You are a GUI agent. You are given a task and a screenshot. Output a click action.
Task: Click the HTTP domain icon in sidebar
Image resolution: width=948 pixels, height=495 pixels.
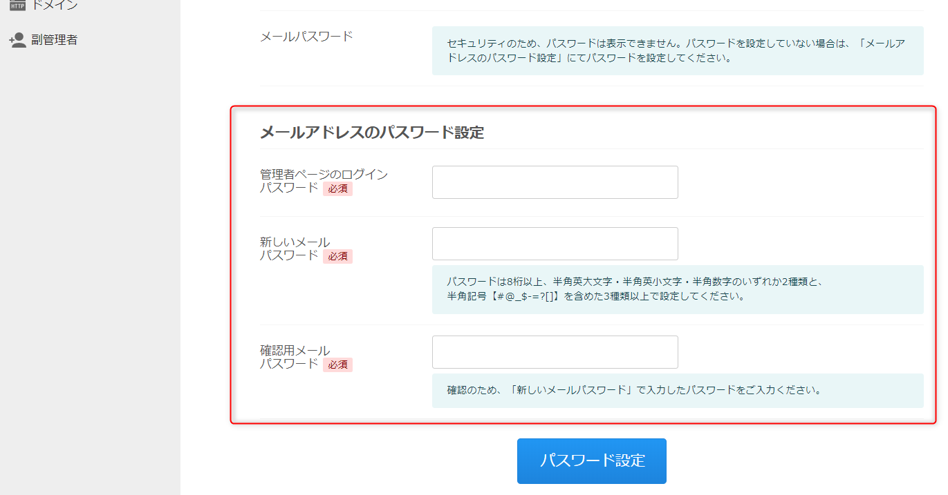[17, 6]
